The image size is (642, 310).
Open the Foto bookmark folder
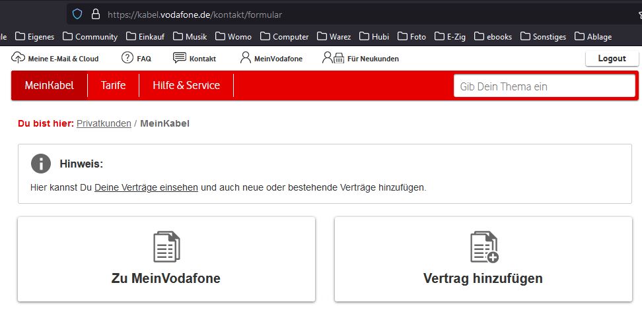coord(411,36)
